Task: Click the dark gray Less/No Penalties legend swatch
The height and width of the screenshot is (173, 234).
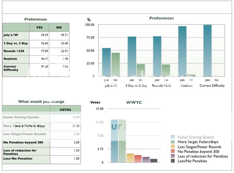Action: point(173,161)
